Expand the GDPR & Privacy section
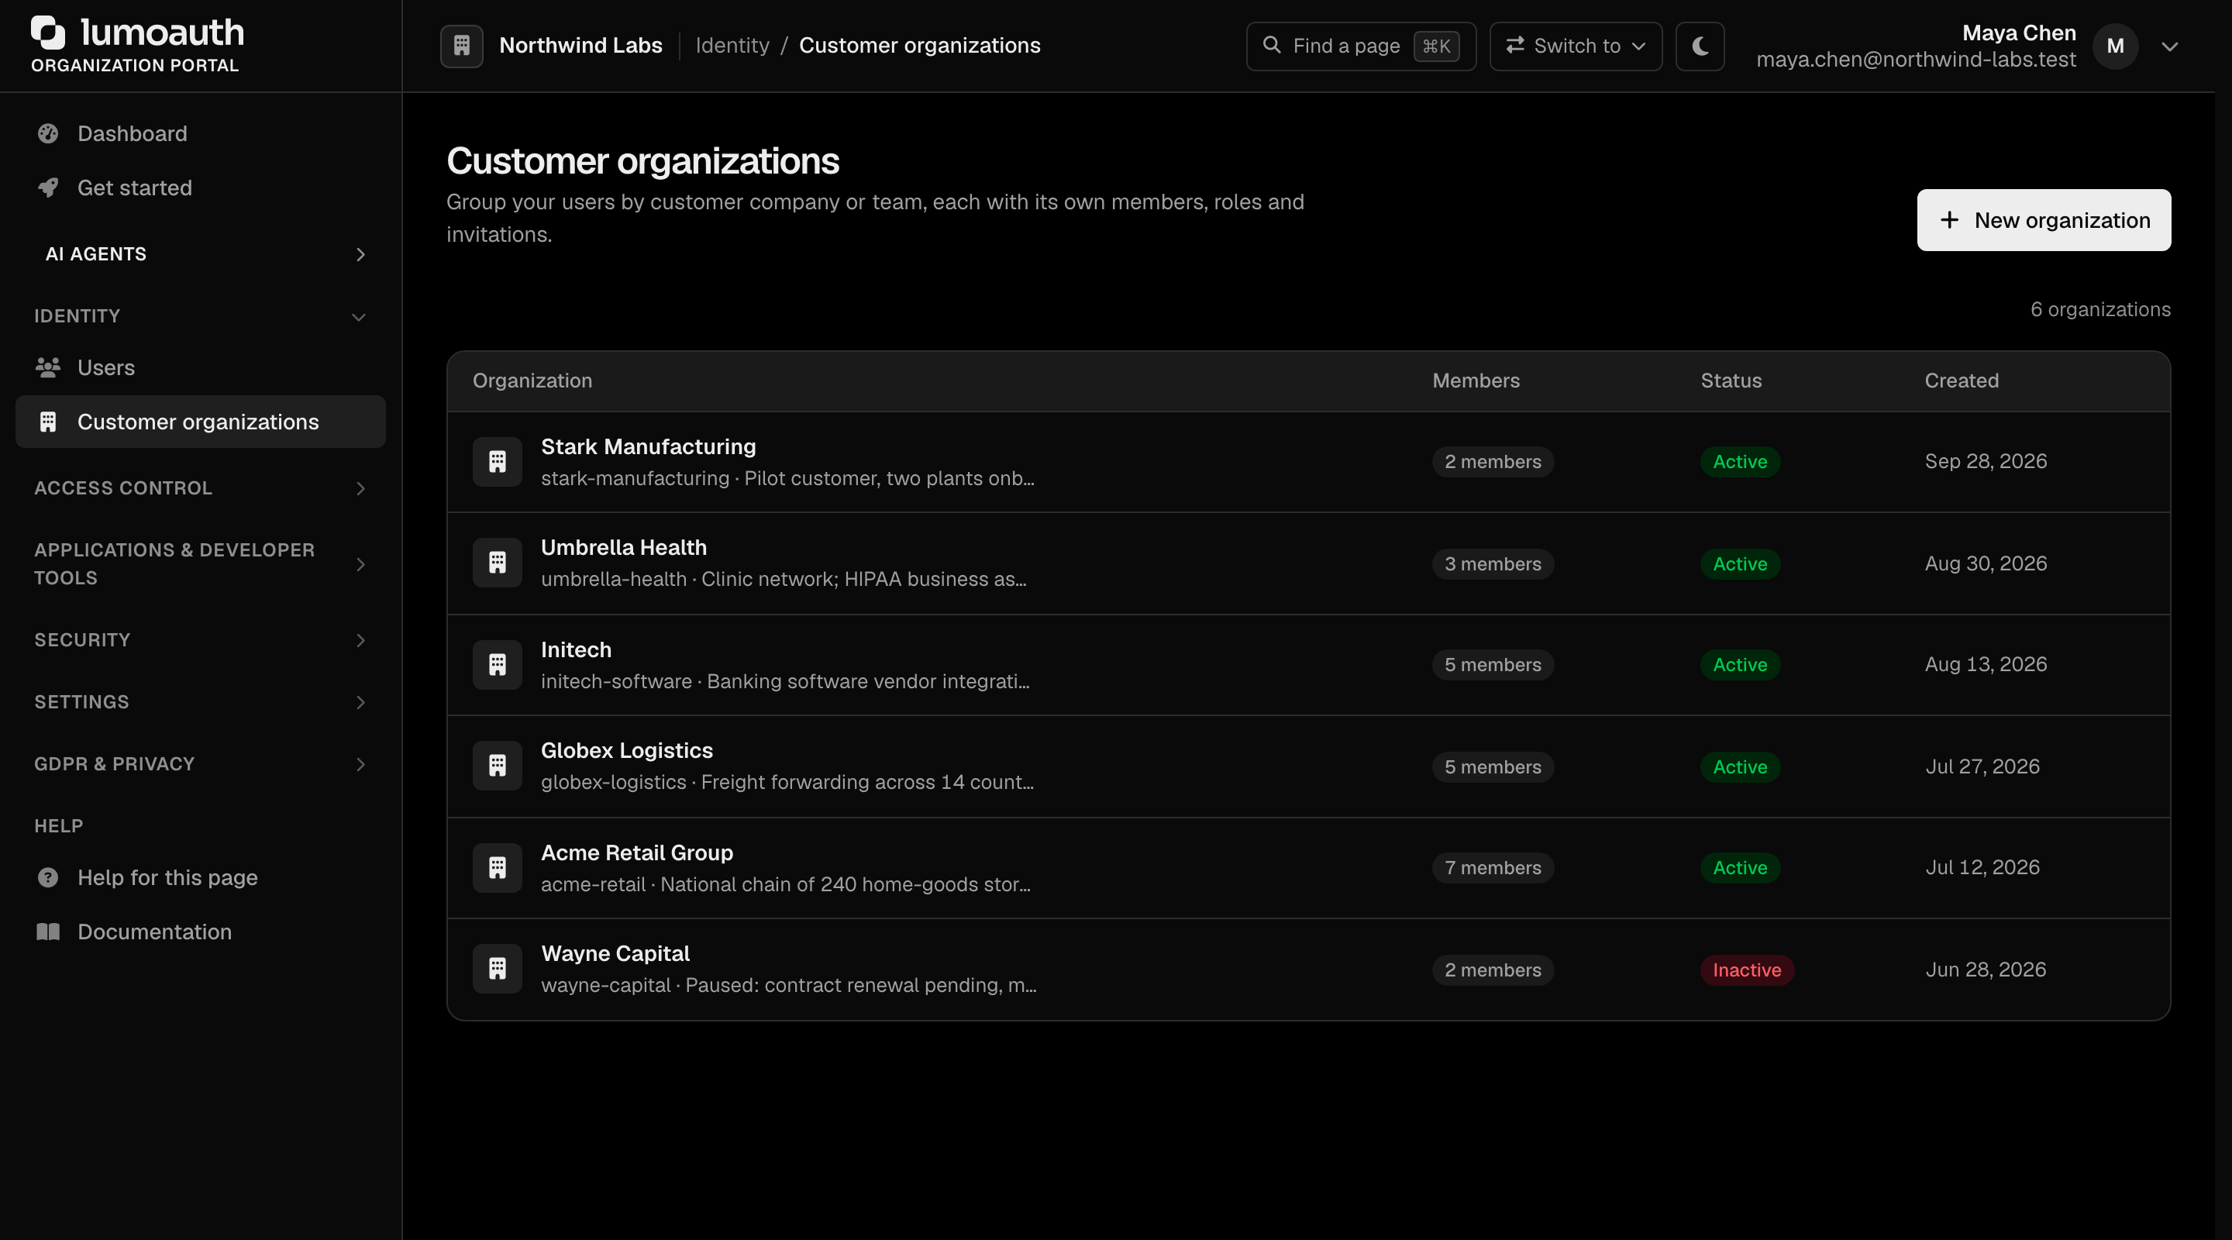 click(x=201, y=763)
